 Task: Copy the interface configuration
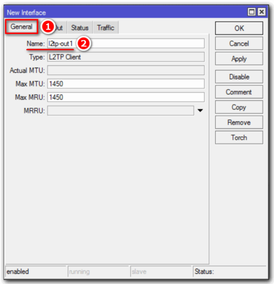239,107
